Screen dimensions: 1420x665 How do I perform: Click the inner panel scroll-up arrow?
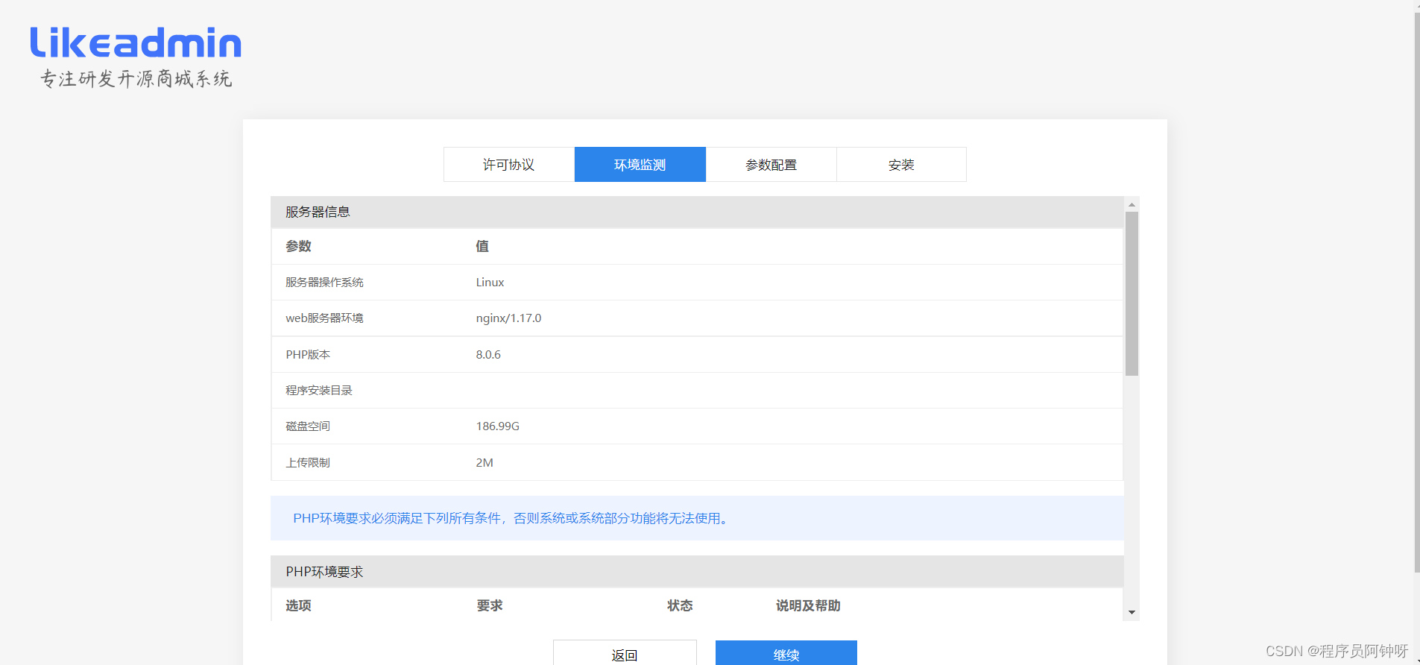1132,204
